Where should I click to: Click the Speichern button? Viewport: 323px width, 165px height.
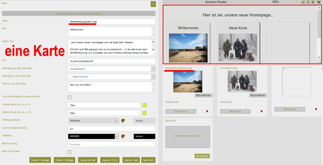[148, 160]
